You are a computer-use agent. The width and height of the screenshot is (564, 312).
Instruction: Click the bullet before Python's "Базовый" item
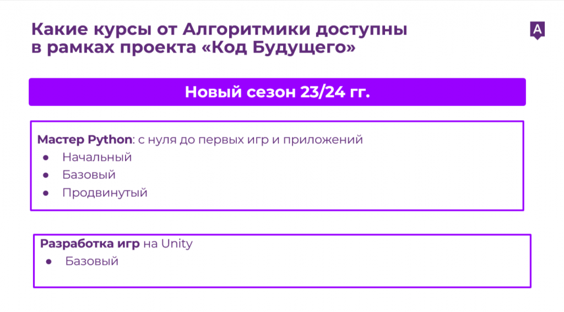[x=46, y=176]
